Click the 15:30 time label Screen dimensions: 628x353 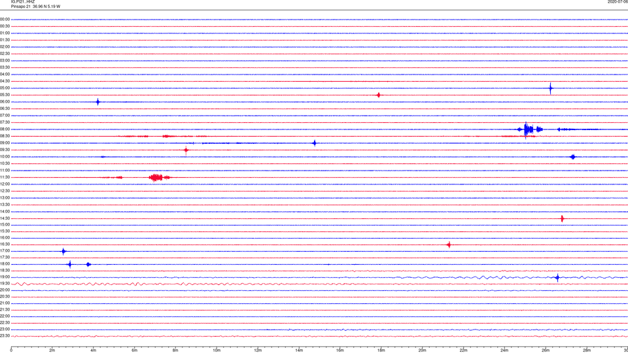(x=5, y=231)
